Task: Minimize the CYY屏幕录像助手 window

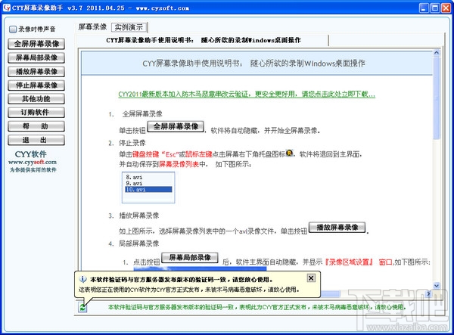Action: pos(424,8)
